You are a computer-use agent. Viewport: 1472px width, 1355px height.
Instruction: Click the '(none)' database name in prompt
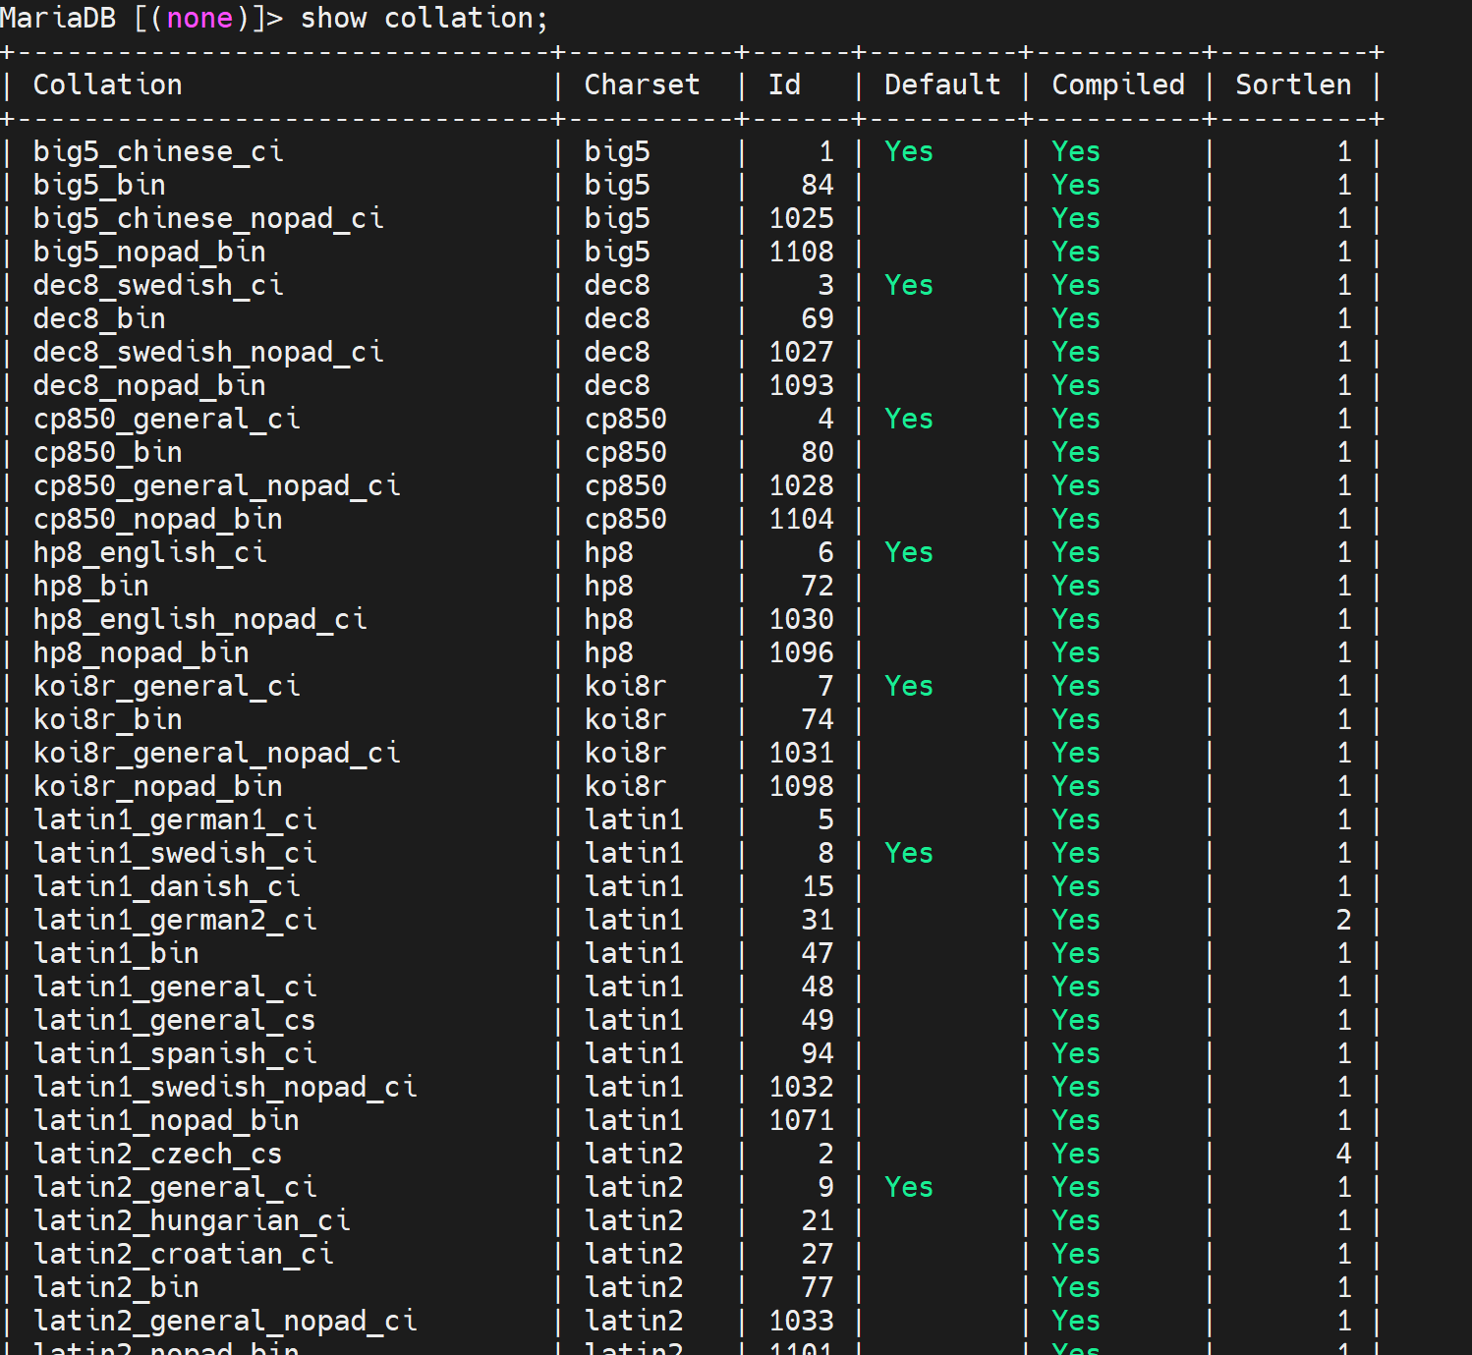(199, 19)
